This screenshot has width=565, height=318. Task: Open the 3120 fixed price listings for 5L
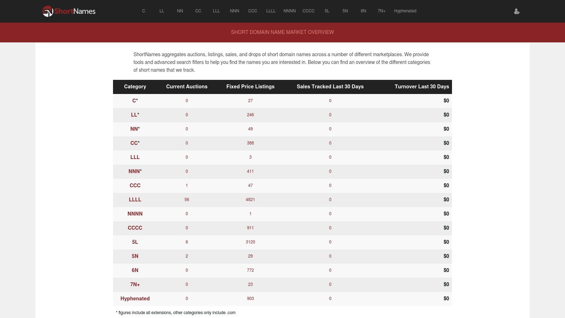[x=250, y=242]
